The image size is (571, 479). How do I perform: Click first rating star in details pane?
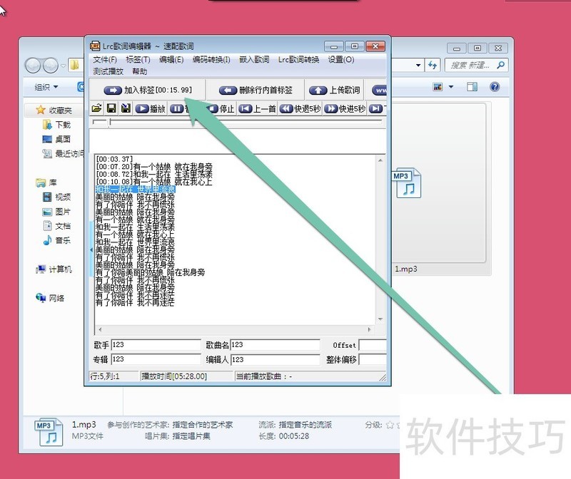point(390,425)
